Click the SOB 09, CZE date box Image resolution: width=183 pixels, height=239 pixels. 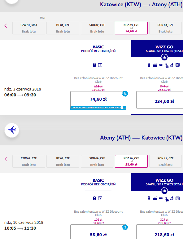point(97,162)
